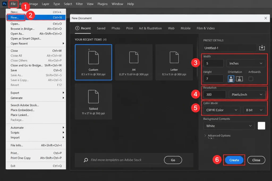Select landscape orientation icon
Viewport: 272px width, 181px height.
(239, 79)
